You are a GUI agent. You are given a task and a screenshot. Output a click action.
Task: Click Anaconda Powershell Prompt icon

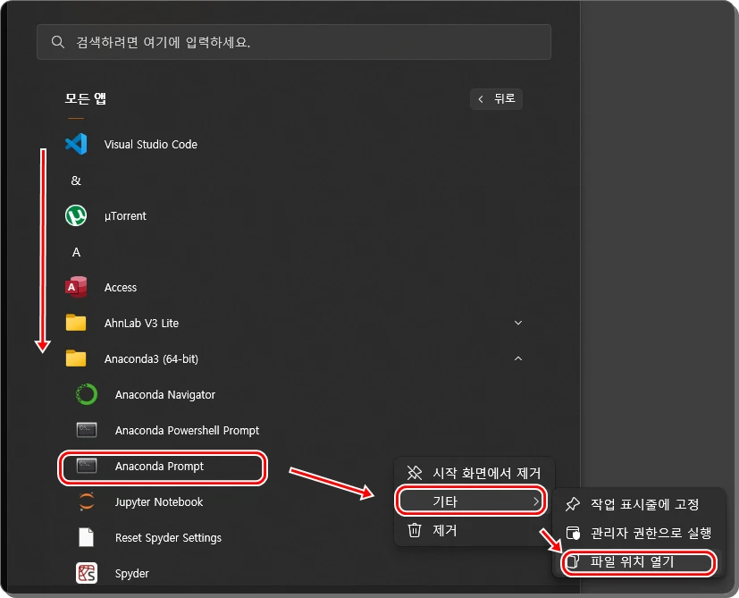point(87,430)
